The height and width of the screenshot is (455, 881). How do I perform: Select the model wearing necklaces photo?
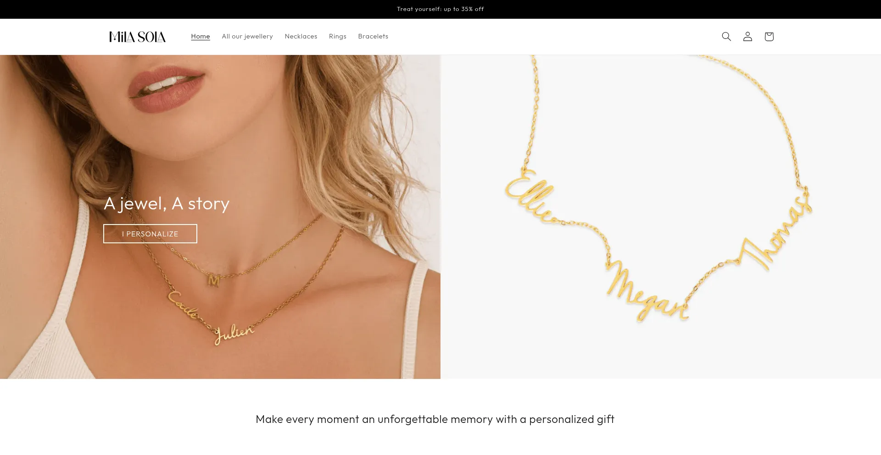[x=220, y=217]
